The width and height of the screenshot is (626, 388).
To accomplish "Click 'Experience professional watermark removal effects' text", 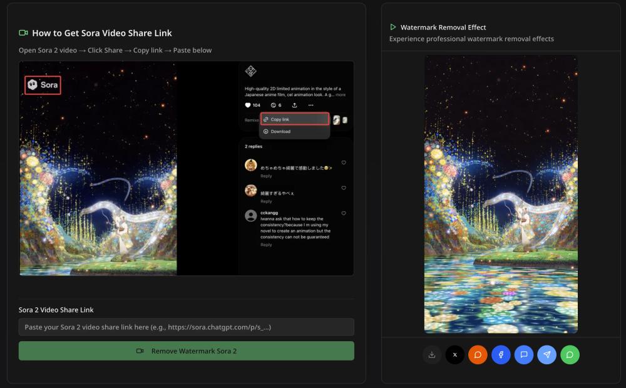I will 471,39.
